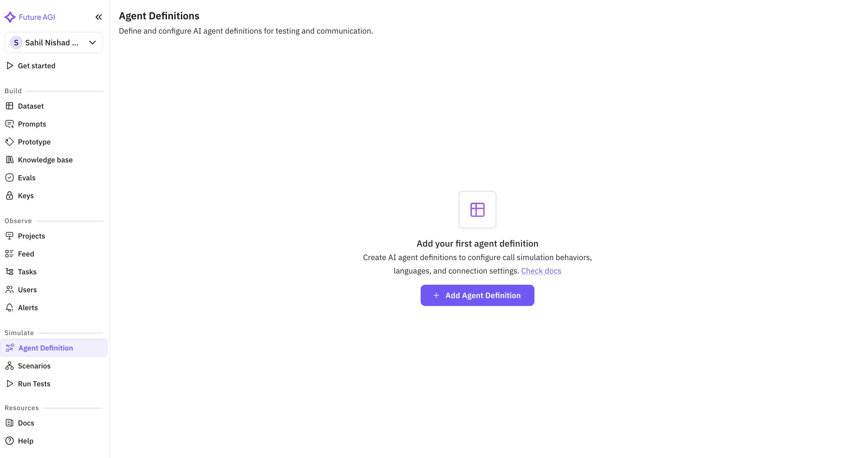Screen dimensions: 843x458
Task: Open the Keys lock icon
Action: pyautogui.click(x=10, y=195)
